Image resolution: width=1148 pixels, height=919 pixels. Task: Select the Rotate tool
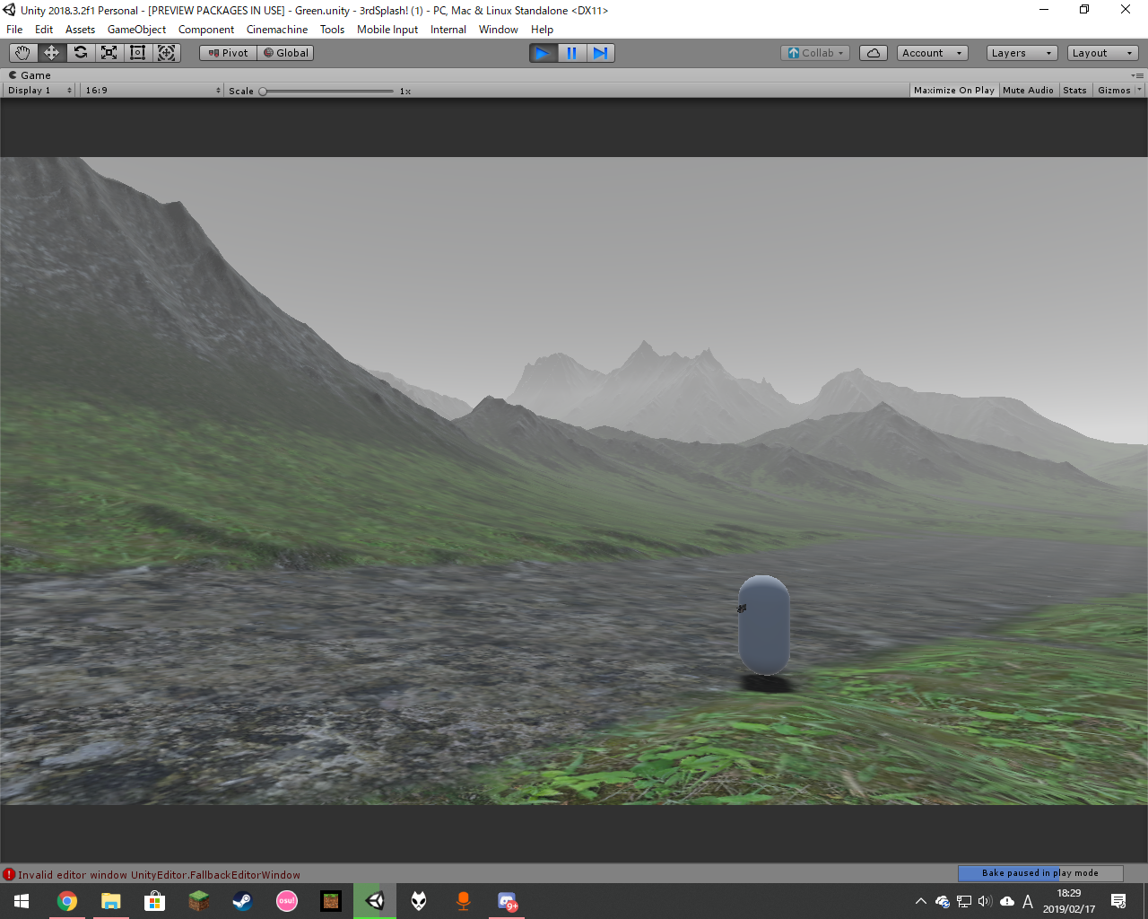(x=81, y=53)
